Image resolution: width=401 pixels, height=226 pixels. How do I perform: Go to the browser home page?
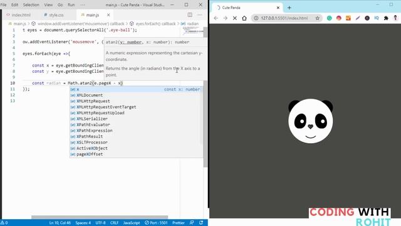244,18
